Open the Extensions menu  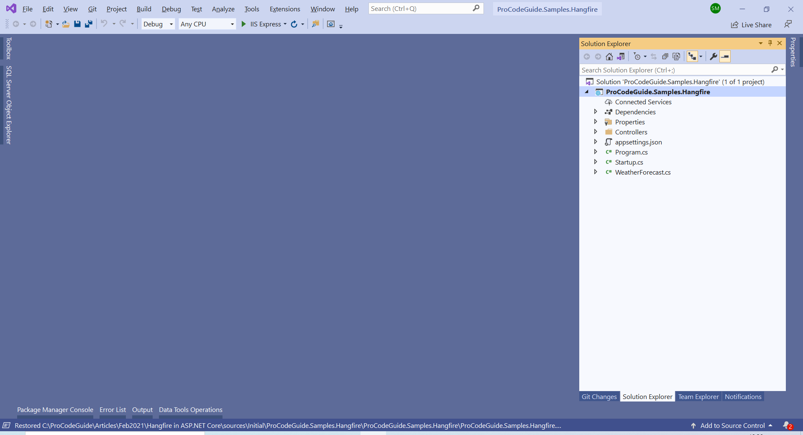pyautogui.click(x=284, y=9)
